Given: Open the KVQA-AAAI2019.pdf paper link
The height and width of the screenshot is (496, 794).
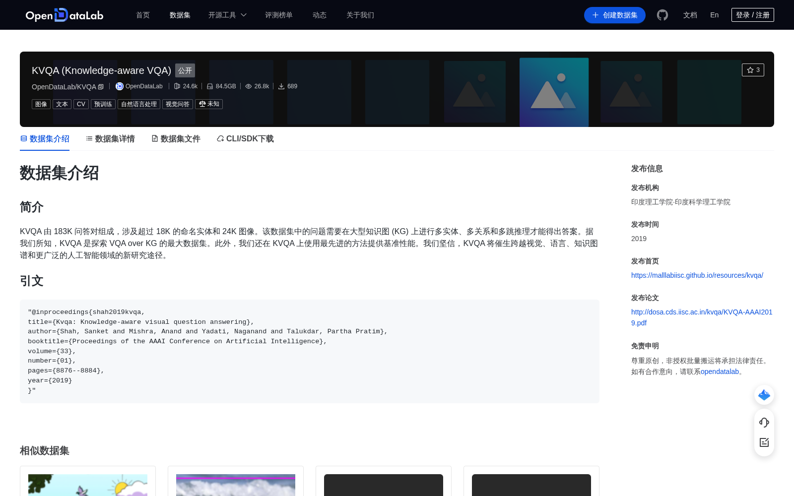Looking at the screenshot, I should [x=702, y=317].
